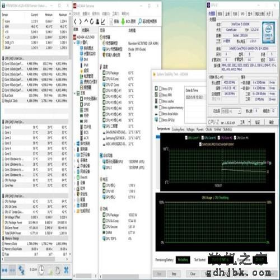Click the CPU Package temperature row
280x280 pixels.
118,73
